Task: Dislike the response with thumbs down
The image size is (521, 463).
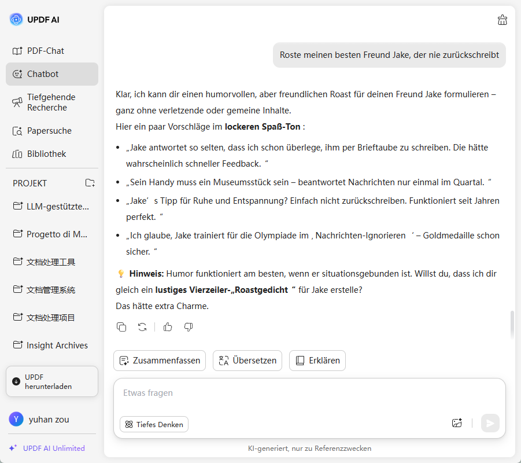Action: (x=188, y=327)
